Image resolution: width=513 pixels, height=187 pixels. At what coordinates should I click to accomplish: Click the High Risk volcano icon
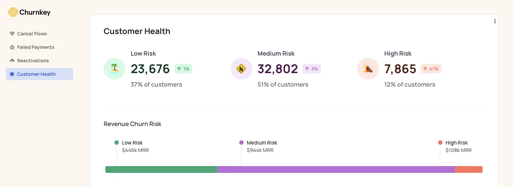[368, 69]
